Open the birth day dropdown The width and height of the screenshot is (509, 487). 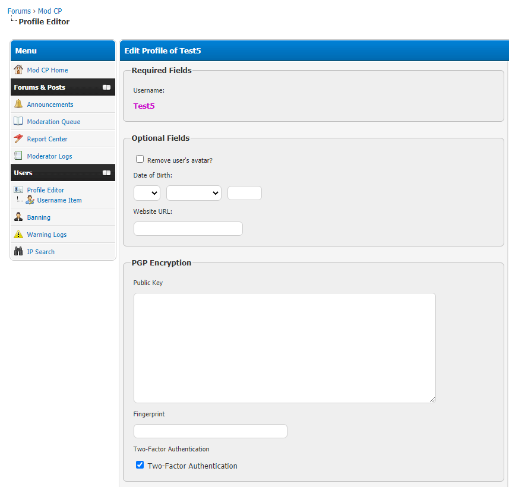tap(147, 193)
